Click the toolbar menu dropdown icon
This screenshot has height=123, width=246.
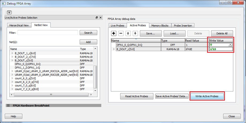coord(9,13)
